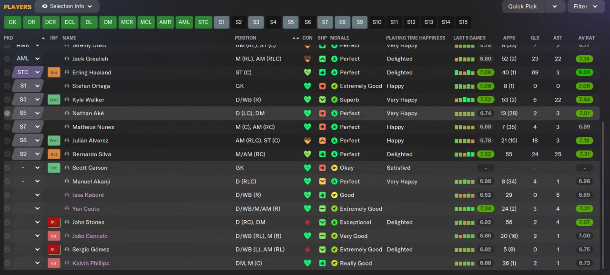Click Jack Grealish's condition heart icon
Screen dimensions: 610x275
pos(307,59)
